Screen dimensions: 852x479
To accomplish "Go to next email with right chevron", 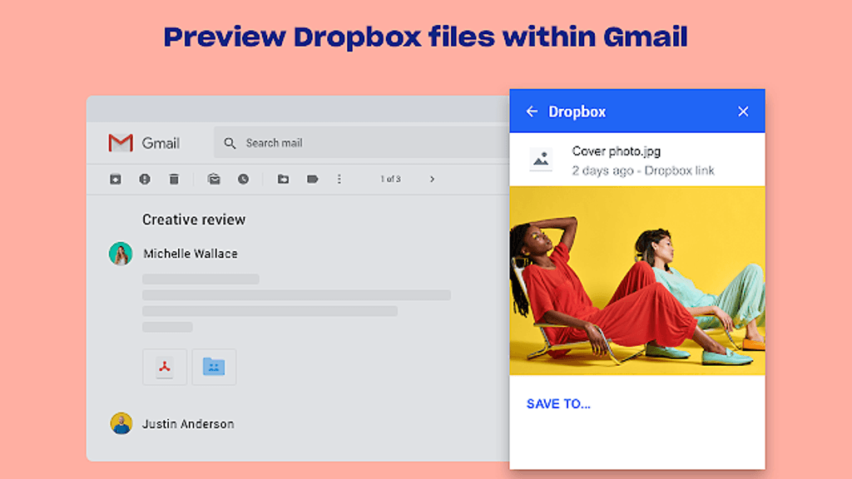I will 432,179.
